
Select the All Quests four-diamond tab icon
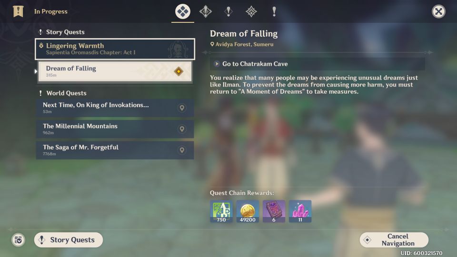coord(183,11)
